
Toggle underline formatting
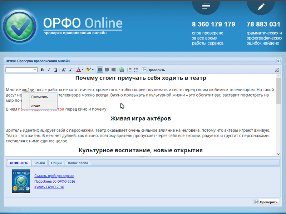[56, 70]
